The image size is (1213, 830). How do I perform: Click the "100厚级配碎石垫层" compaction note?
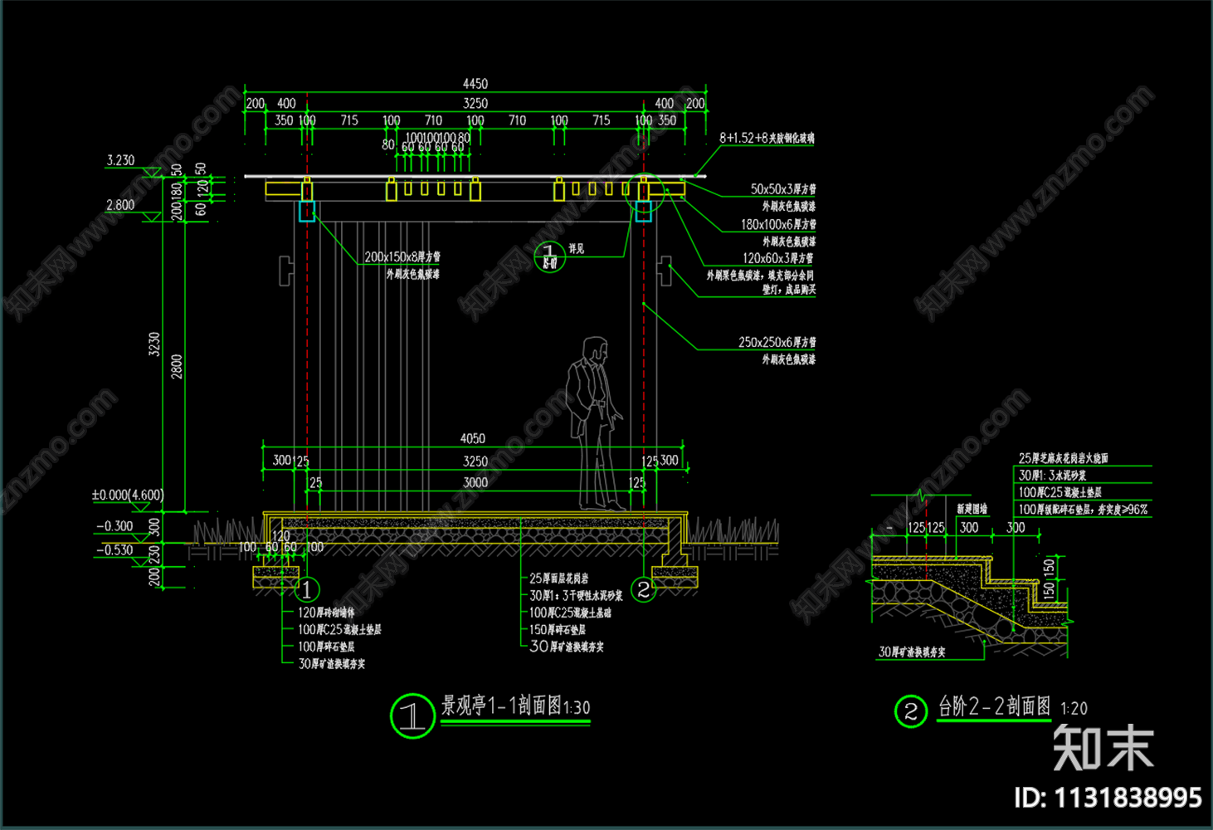[x=1083, y=510]
